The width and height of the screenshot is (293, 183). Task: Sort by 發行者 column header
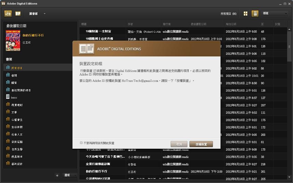(175, 24)
